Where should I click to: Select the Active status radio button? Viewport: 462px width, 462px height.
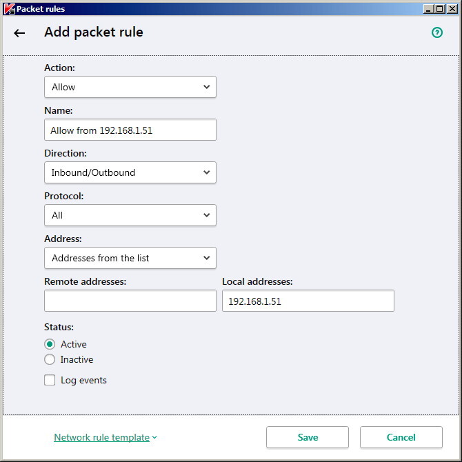(50, 344)
